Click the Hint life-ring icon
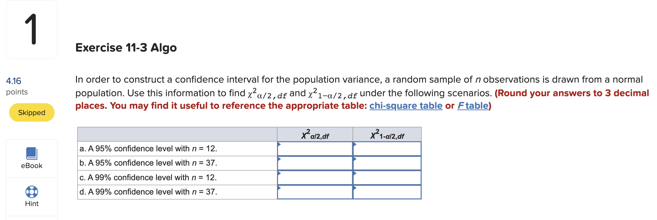 [x=32, y=192]
